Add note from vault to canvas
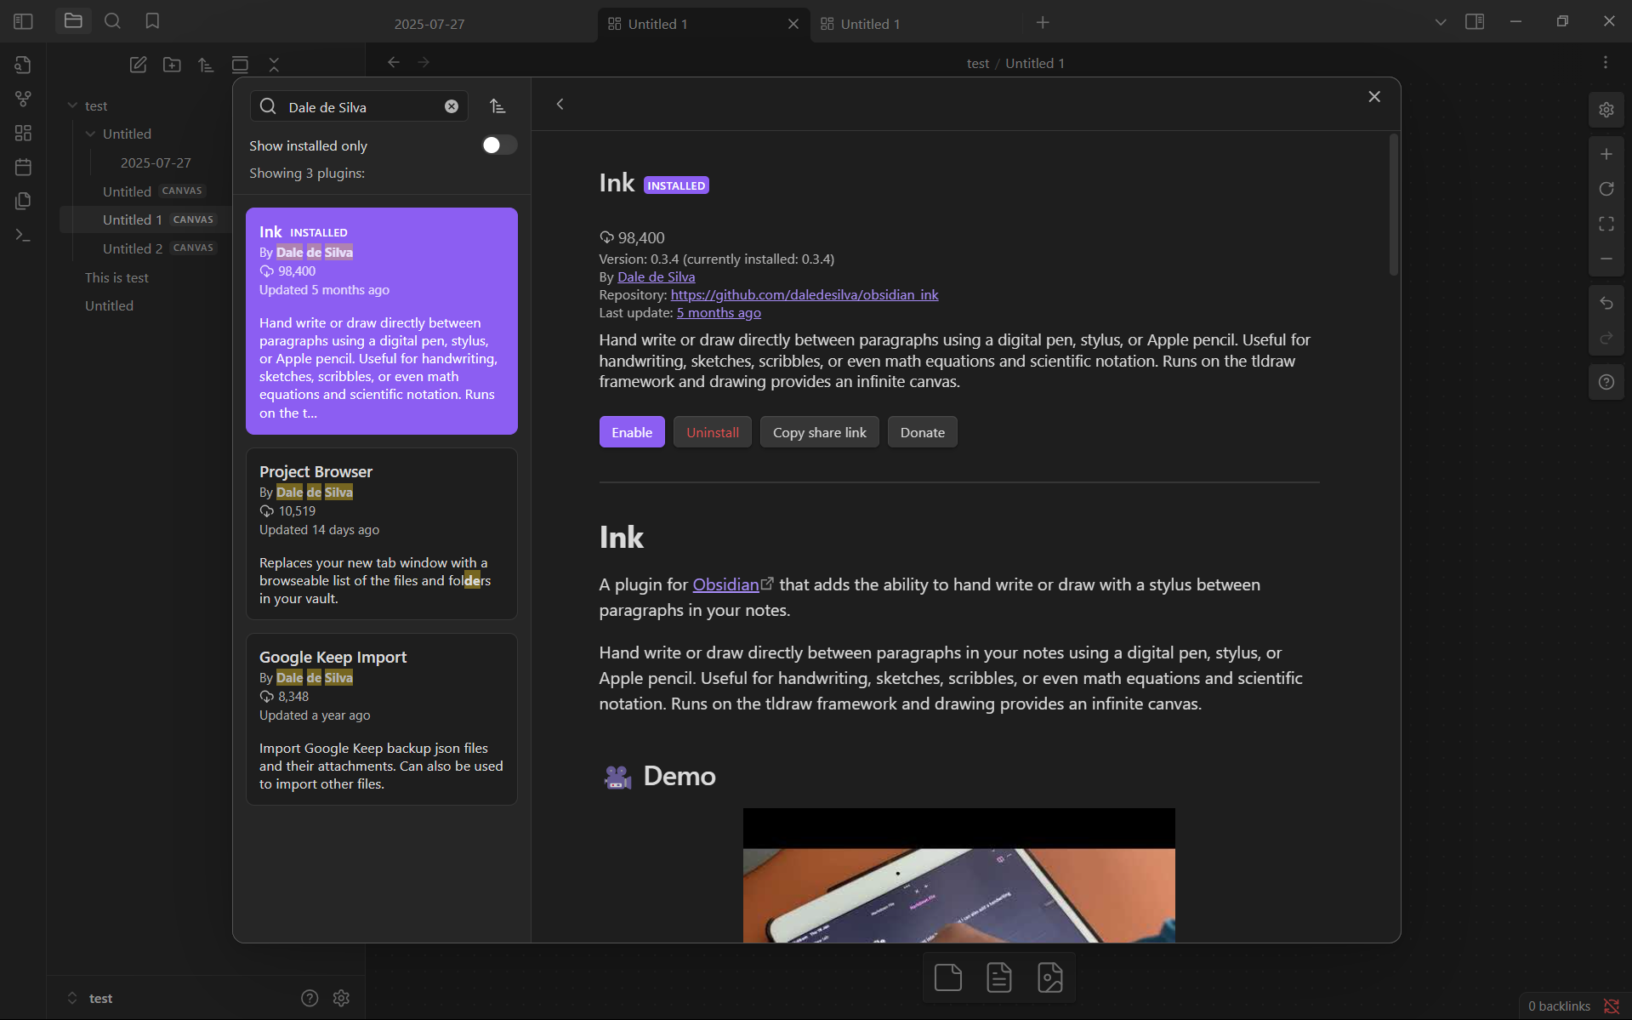This screenshot has width=1632, height=1020. tap(998, 977)
